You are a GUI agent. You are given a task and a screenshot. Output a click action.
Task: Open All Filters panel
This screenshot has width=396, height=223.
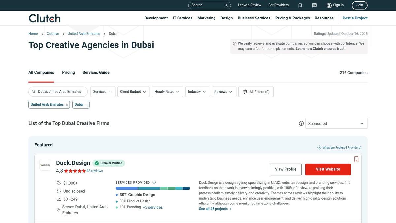coord(256,92)
